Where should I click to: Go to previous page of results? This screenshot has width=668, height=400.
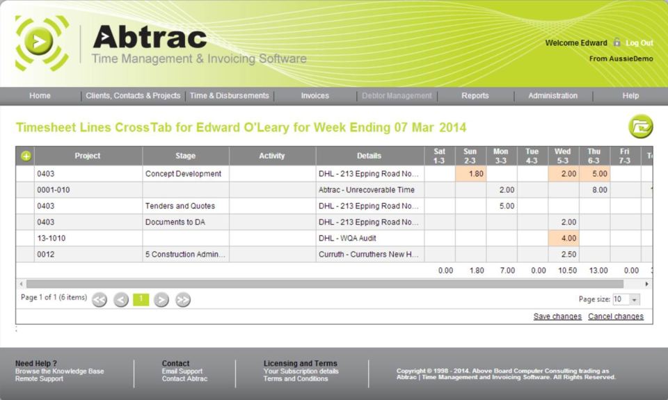121,300
